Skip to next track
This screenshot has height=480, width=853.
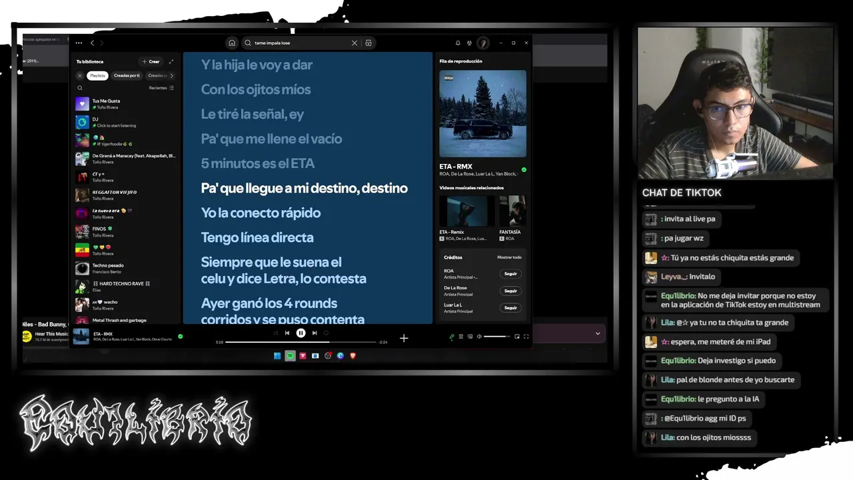pyautogui.click(x=314, y=333)
